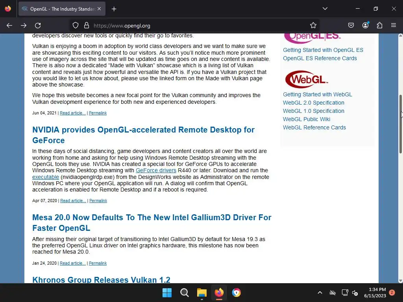
Task: Open Windows taskbar Search
Action: click(x=184, y=293)
